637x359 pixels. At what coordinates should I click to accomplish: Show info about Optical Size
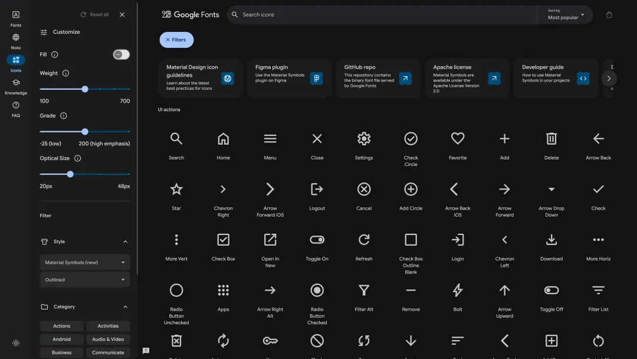(x=77, y=158)
